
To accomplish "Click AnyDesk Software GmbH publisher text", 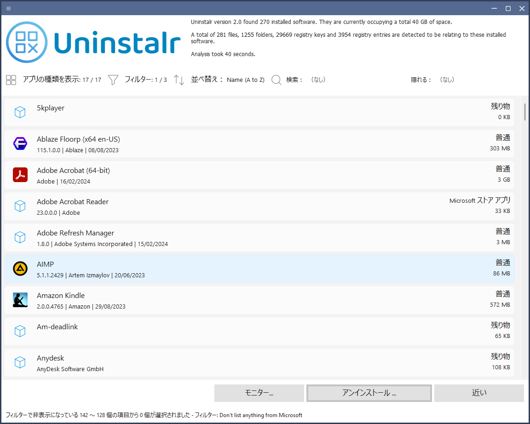I will [70, 369].
